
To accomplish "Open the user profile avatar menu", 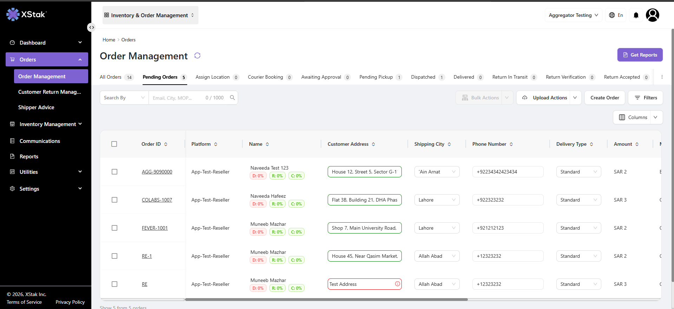I will coord(653,15).
